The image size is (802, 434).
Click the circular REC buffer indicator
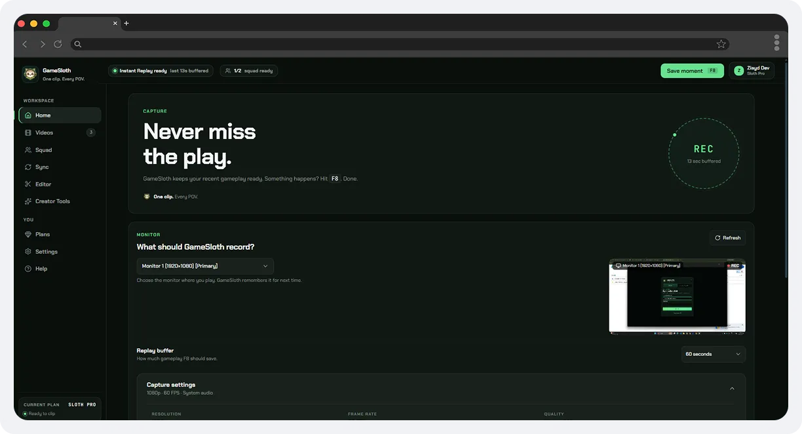(x=704, y=153)
